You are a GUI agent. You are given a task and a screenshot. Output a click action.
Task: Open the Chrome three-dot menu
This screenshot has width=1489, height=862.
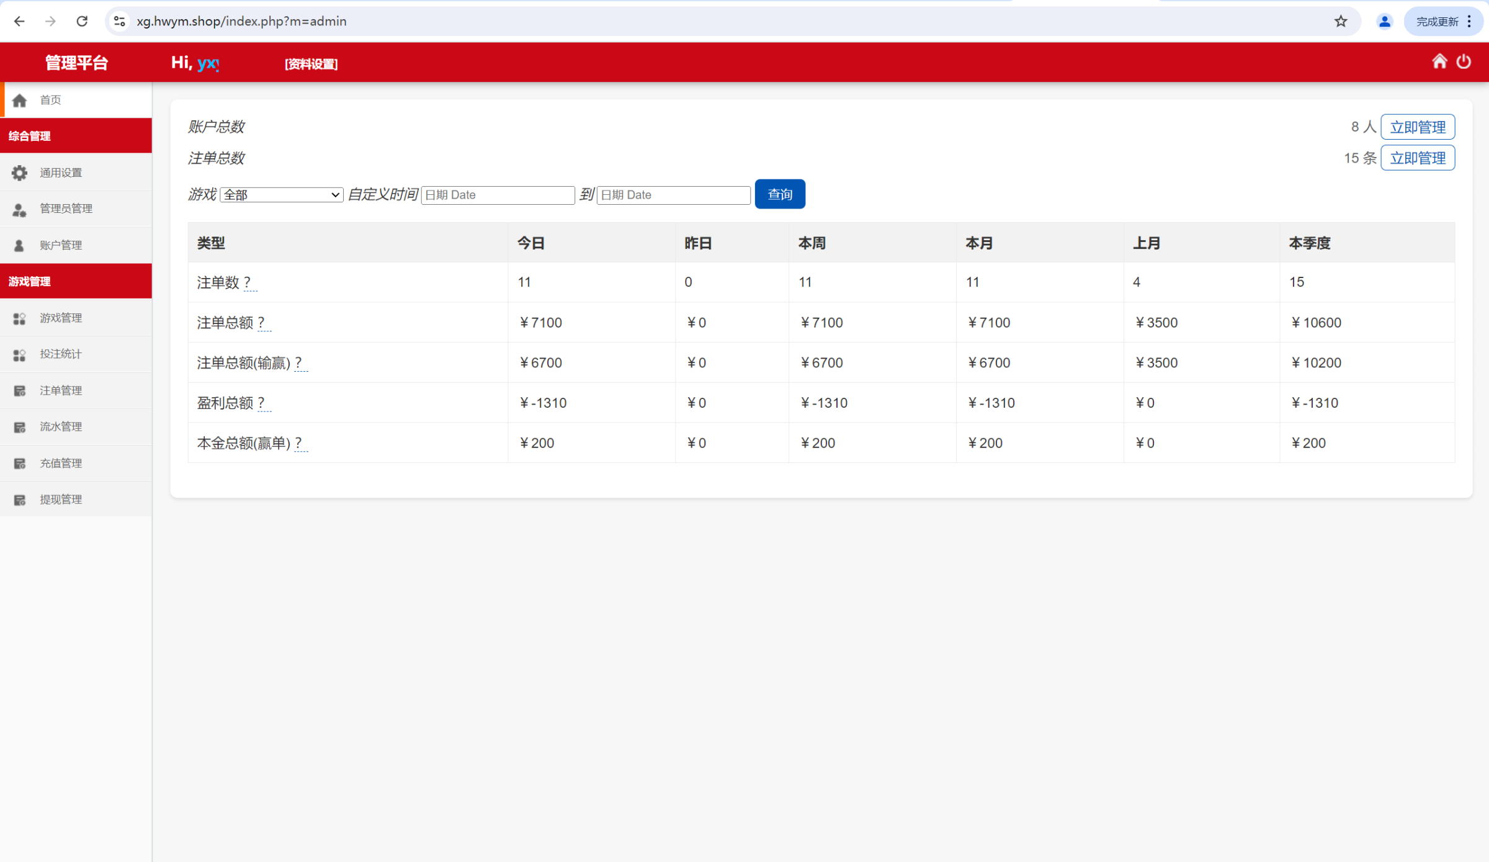[1470, 21]
